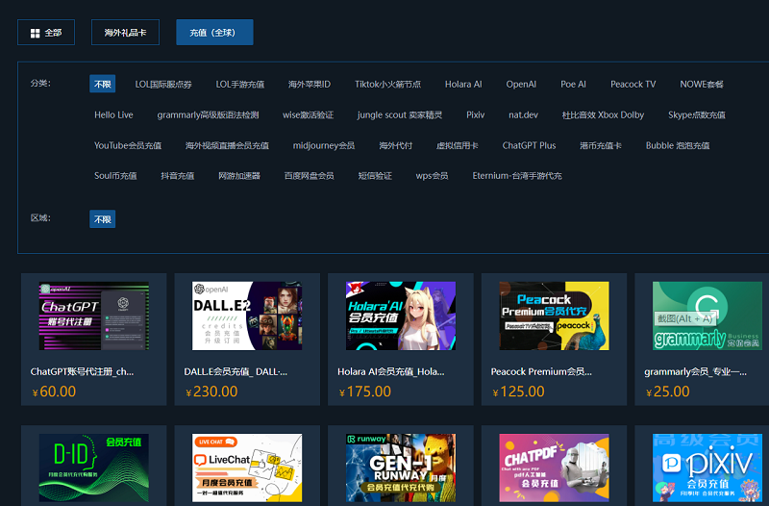Select 不限 in the 区域 row
Screen dimensions: 769x506
click(103, 219)
